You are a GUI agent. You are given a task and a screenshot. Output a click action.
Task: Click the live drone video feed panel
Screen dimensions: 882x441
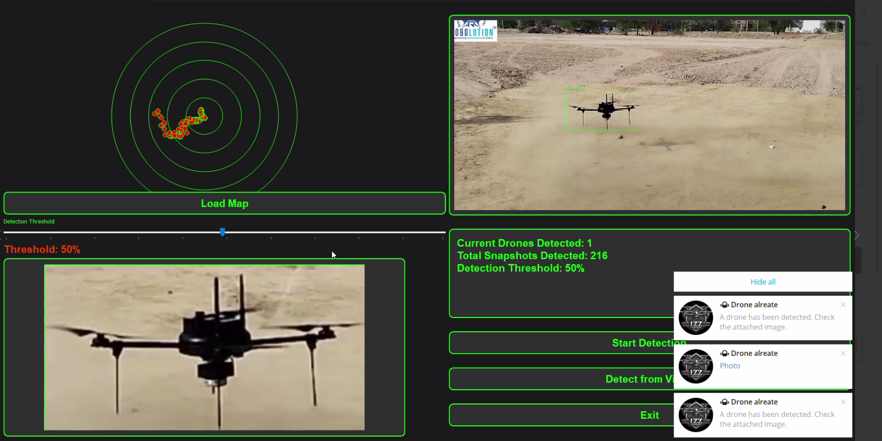[x=649, y=115]
